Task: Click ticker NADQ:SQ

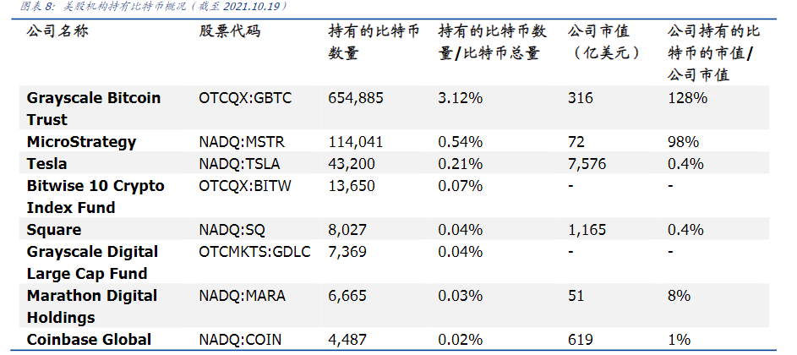Action: 232,230
